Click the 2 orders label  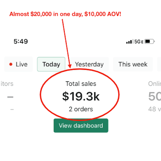81,109
